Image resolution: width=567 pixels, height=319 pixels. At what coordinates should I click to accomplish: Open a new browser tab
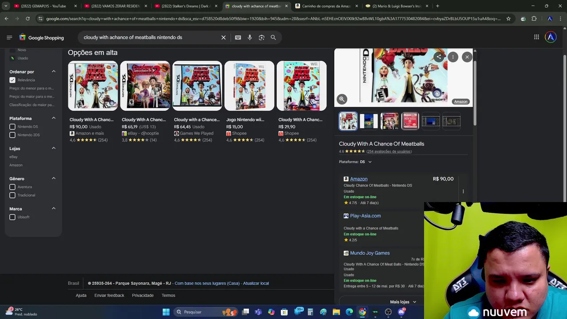[x=437, y=6]
